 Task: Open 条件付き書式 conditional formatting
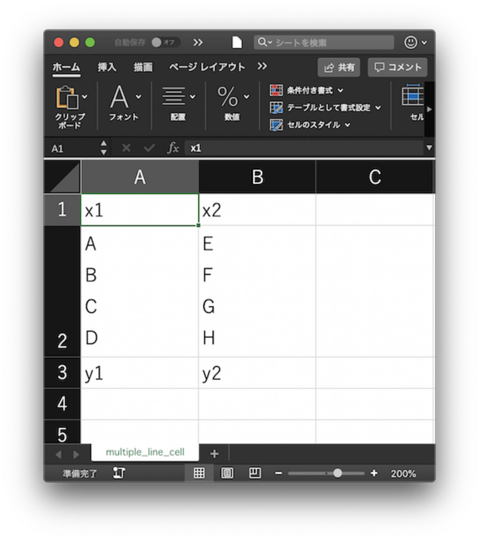tap(307, 90)
